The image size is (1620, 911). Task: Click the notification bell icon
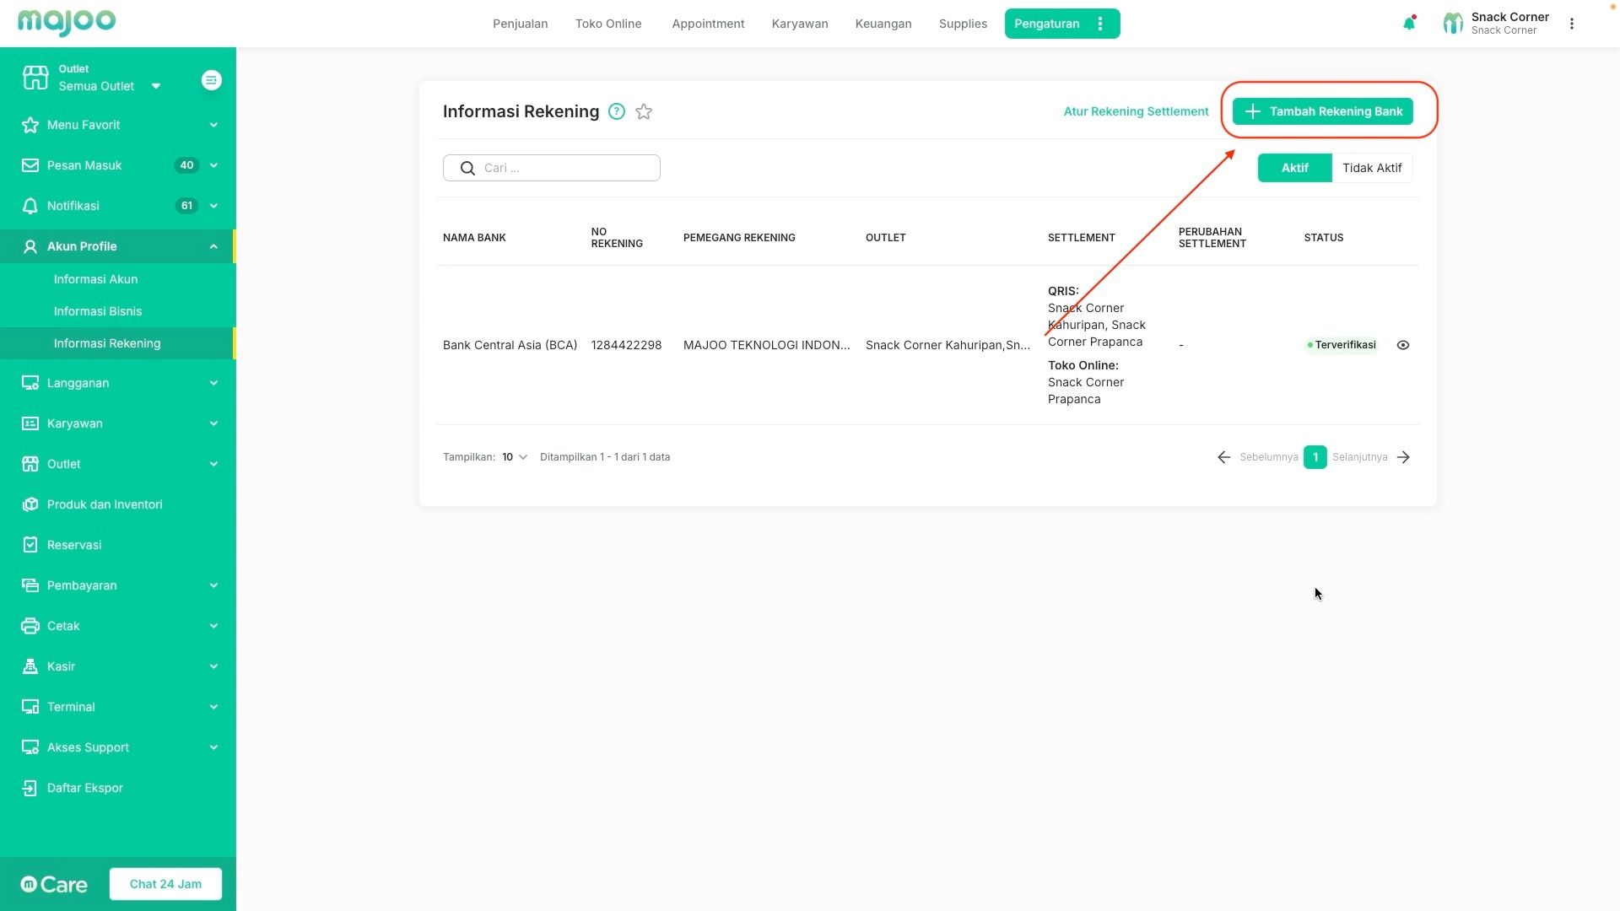point(1408,24)
